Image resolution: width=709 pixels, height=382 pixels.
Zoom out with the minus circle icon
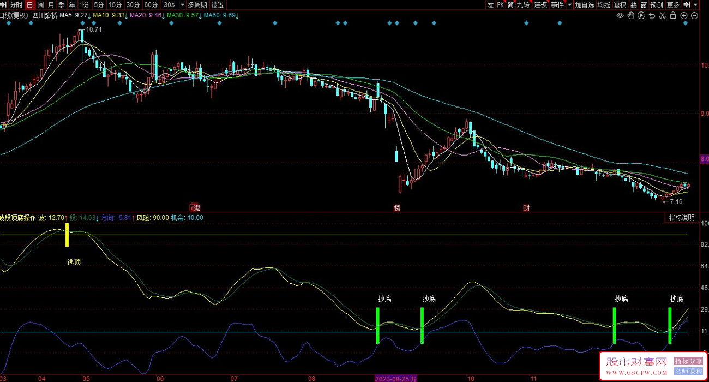[694, 16]
